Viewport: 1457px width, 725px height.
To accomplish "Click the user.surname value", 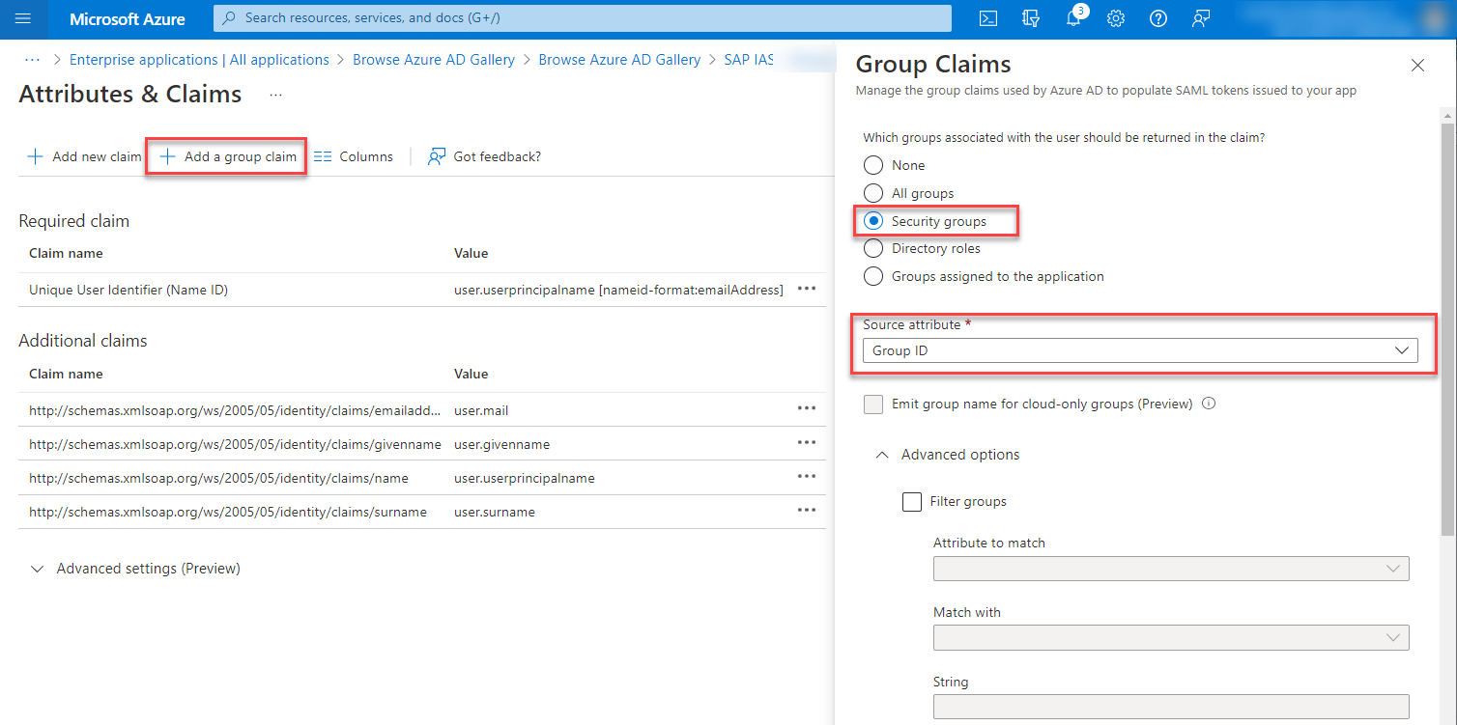I will click(x=495, y=512).
